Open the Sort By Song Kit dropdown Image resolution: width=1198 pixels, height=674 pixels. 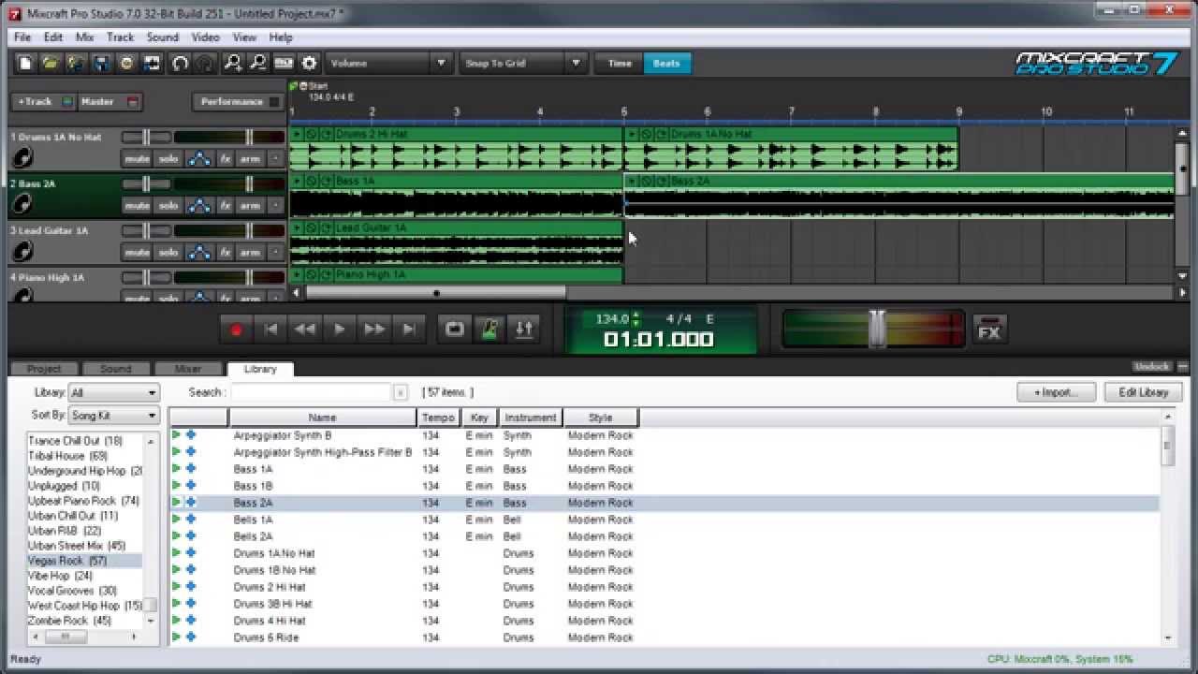[x=114, y=416]
